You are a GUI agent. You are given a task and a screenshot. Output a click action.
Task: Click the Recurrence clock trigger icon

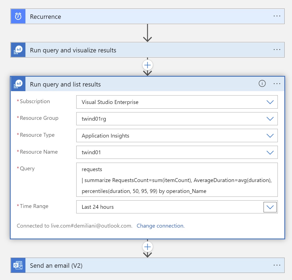pos(18,16)
